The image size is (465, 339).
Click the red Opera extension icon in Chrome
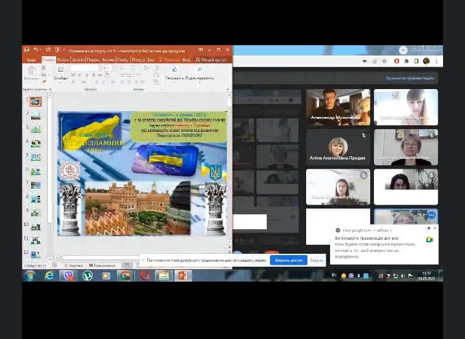(x=397, y=61)
